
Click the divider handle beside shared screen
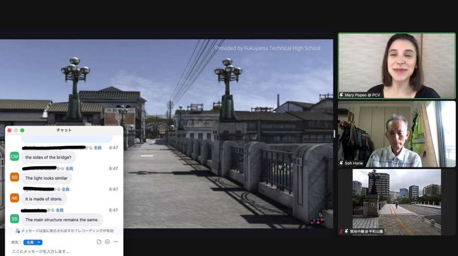(335, 133)
